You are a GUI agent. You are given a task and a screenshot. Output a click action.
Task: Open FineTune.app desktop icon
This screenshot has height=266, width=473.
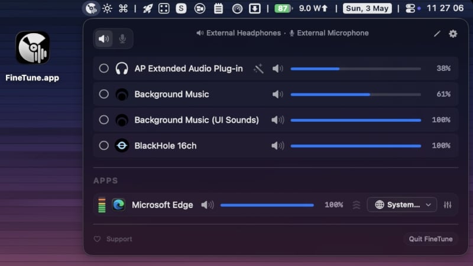pos(33,48)
